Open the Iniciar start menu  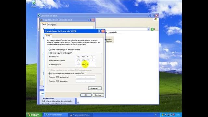coord(34,115)
